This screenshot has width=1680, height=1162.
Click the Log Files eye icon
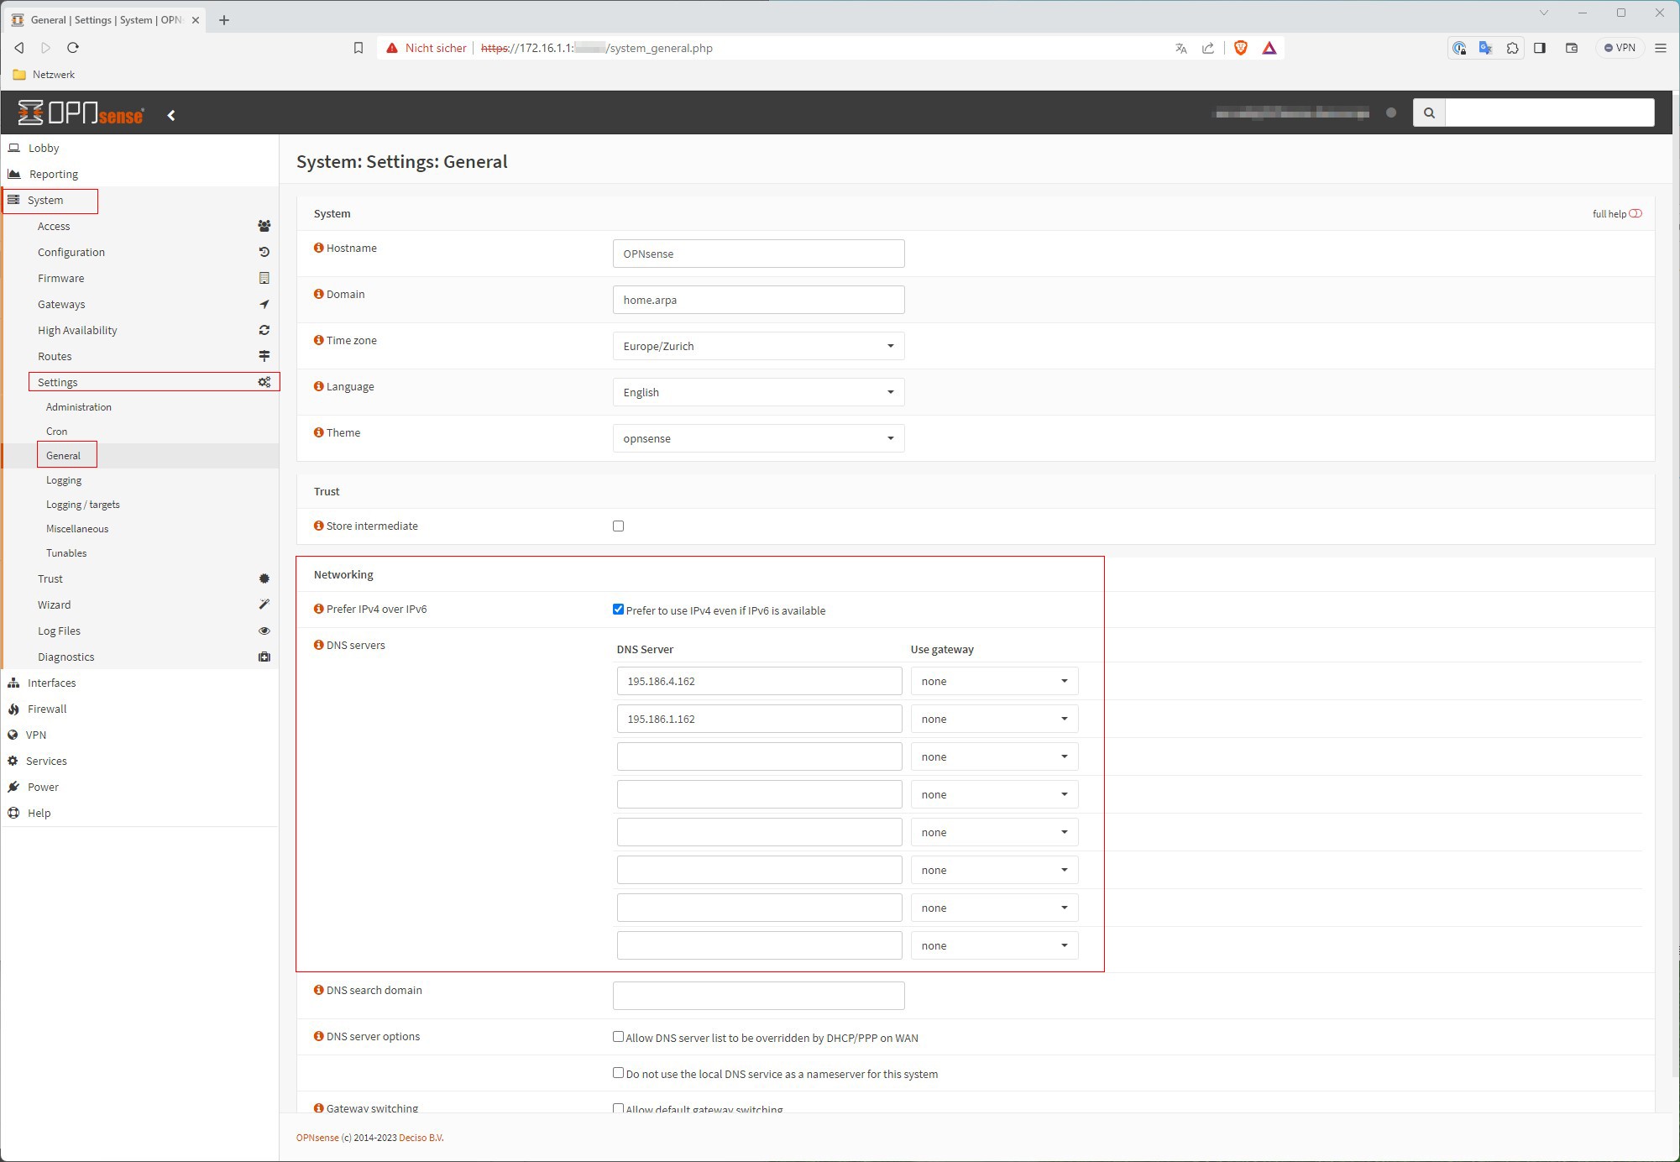coord(264,631)
